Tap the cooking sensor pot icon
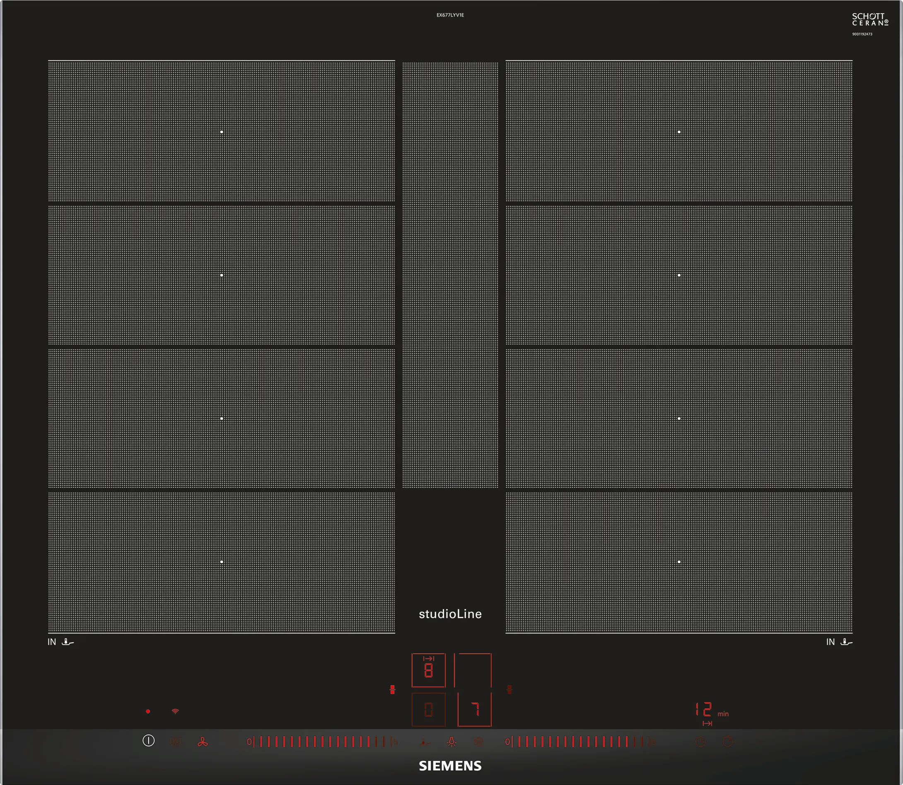The image size is (903, 785). tap(479, 742)
